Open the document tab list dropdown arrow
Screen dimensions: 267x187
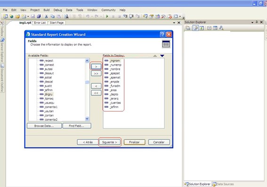174,23
